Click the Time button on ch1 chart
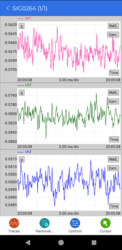This screenshot has height=250, width=122. coord(114,73)
